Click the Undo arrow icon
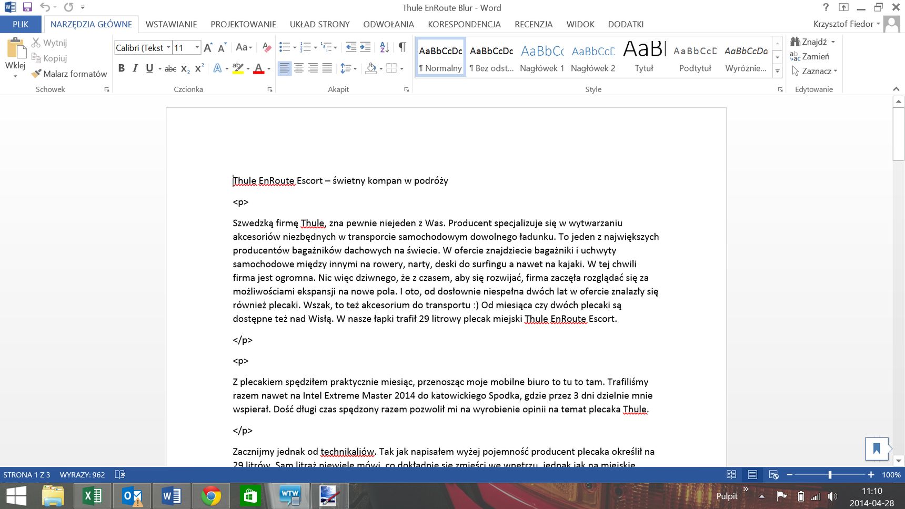This screenshot has height=509, width=905. pyautogui.click(x=45, y=7)
